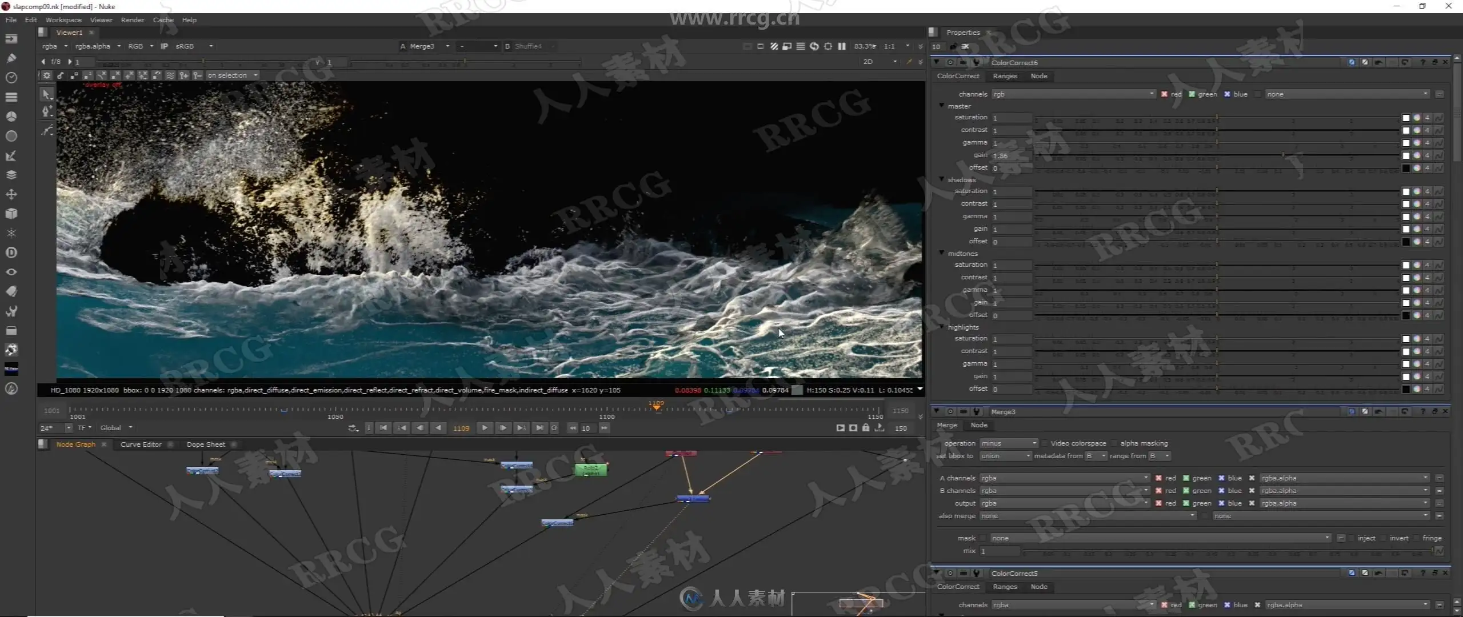This screenshot has height=617, width=1463.
Task: Open the Ranges tab of ColorCorrect6
Action: point(1005,76)
